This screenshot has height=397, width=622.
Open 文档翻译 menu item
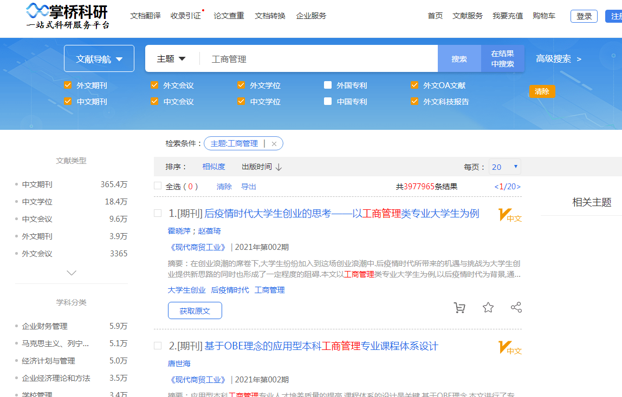click(x=146, y=16)
